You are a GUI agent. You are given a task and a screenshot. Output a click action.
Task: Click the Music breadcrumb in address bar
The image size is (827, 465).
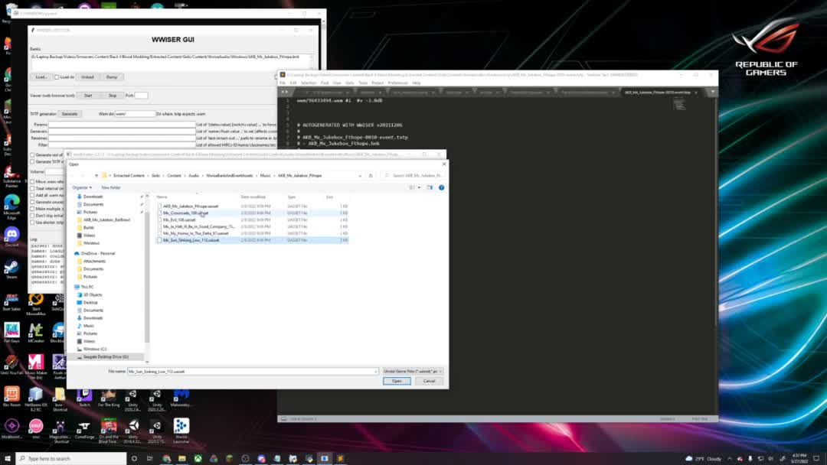tap(265, 175)
